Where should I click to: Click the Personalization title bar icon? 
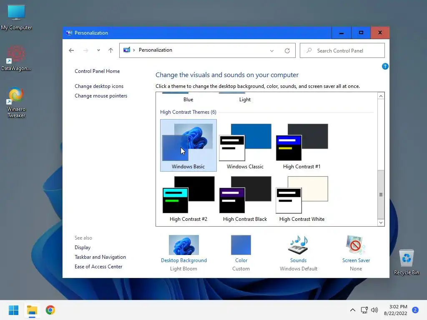(x=69, y=33)
